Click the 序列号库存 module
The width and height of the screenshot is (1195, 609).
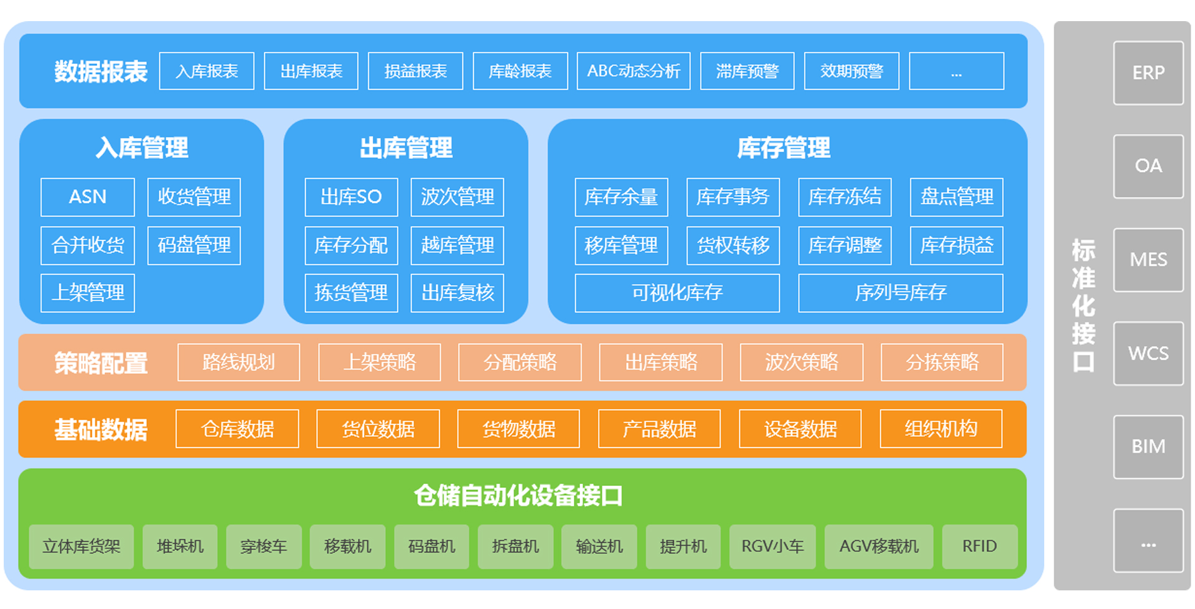901,293
